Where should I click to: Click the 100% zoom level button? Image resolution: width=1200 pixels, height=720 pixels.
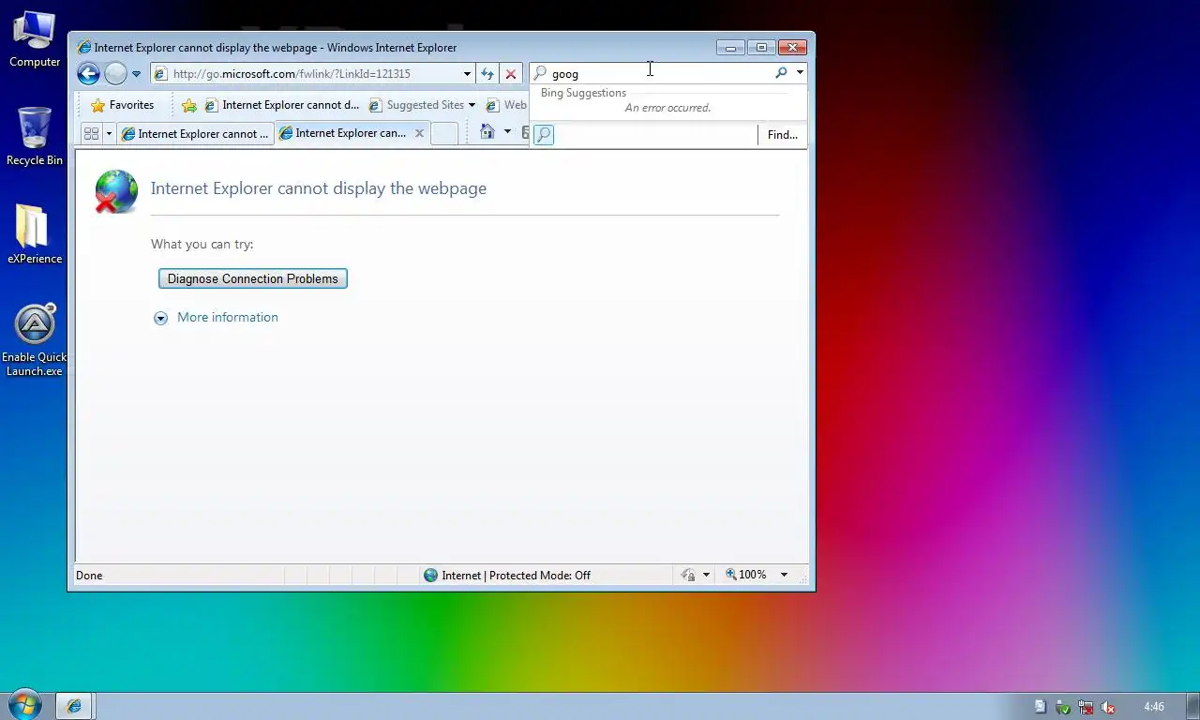[746, 575]
